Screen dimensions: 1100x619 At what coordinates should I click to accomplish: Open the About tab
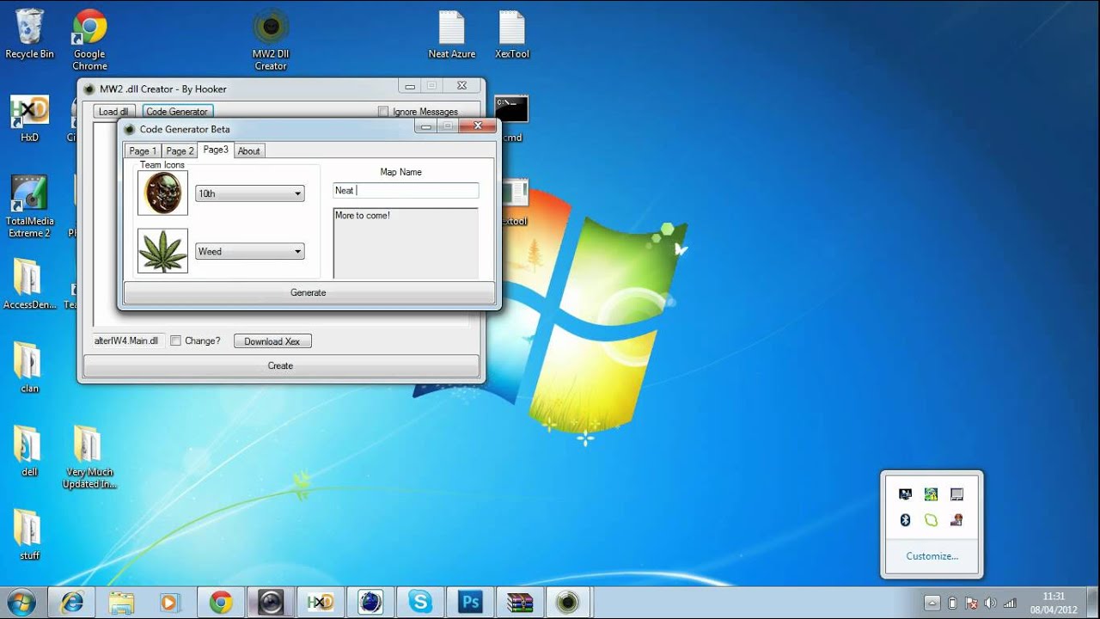(x=249, y=150)
